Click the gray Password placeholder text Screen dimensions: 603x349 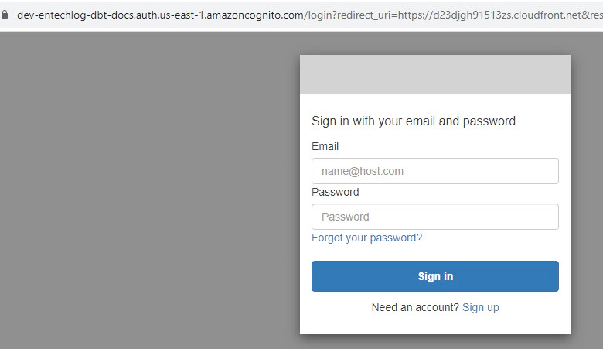pos(346,217)
